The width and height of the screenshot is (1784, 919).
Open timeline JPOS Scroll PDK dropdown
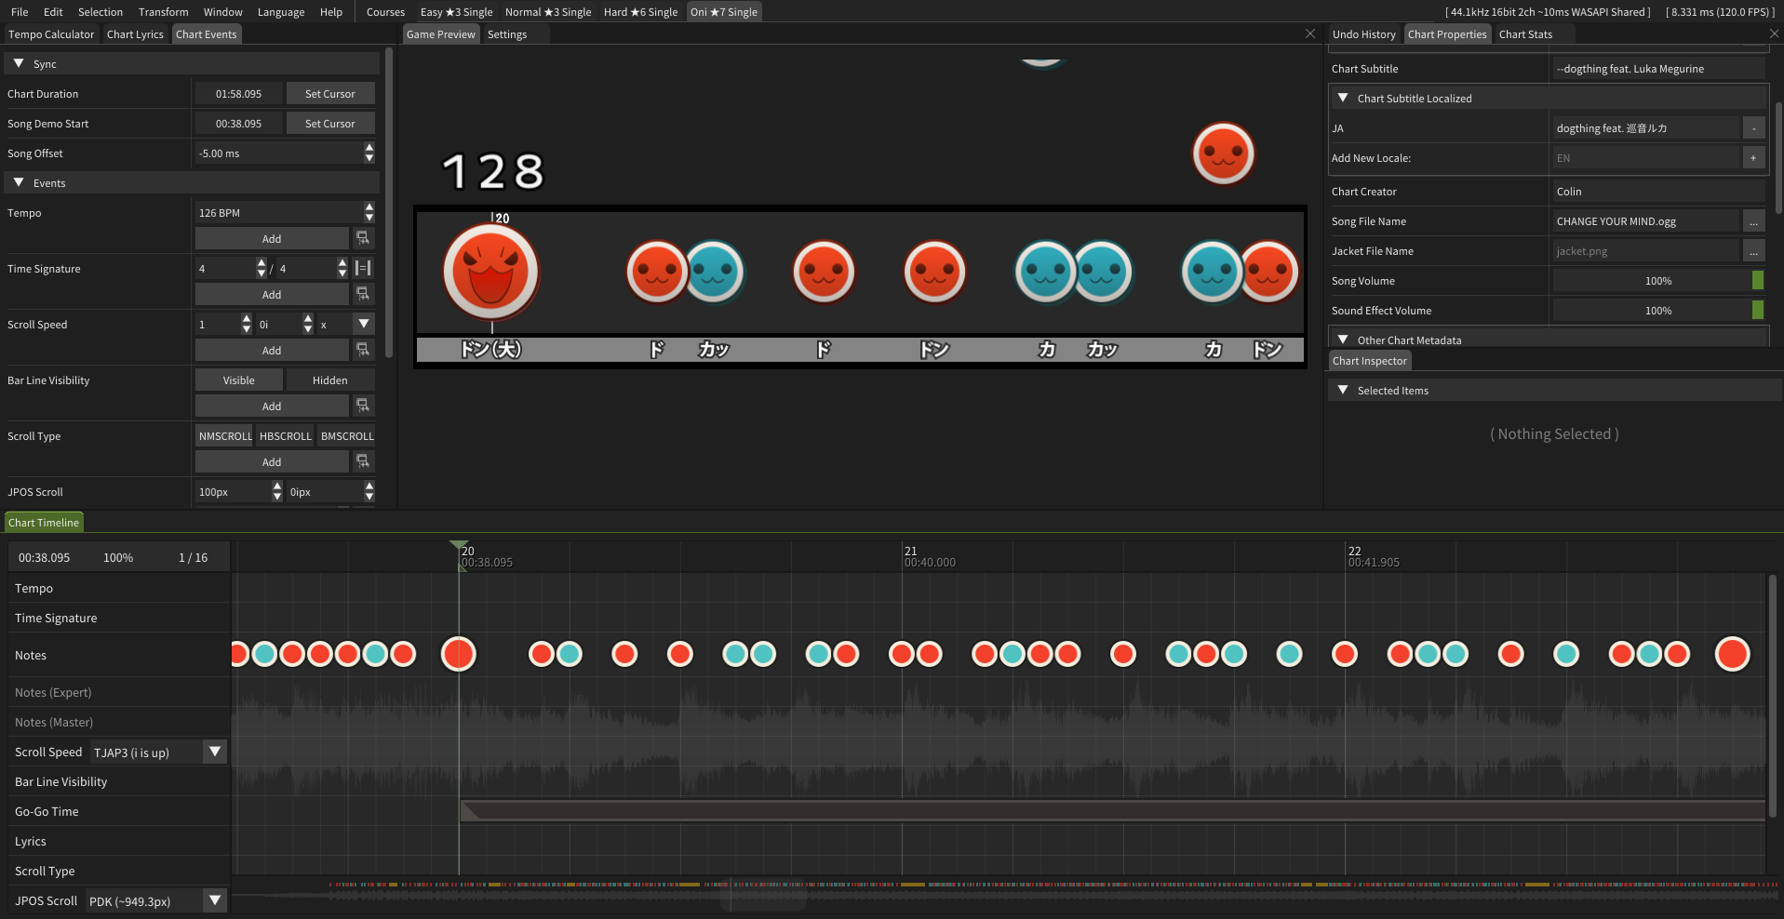215,900
